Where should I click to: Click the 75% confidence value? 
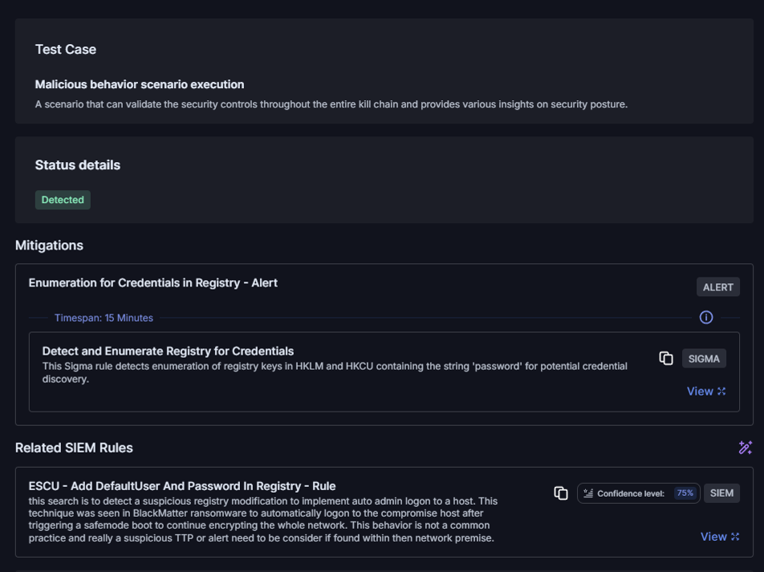coord(685,493)
